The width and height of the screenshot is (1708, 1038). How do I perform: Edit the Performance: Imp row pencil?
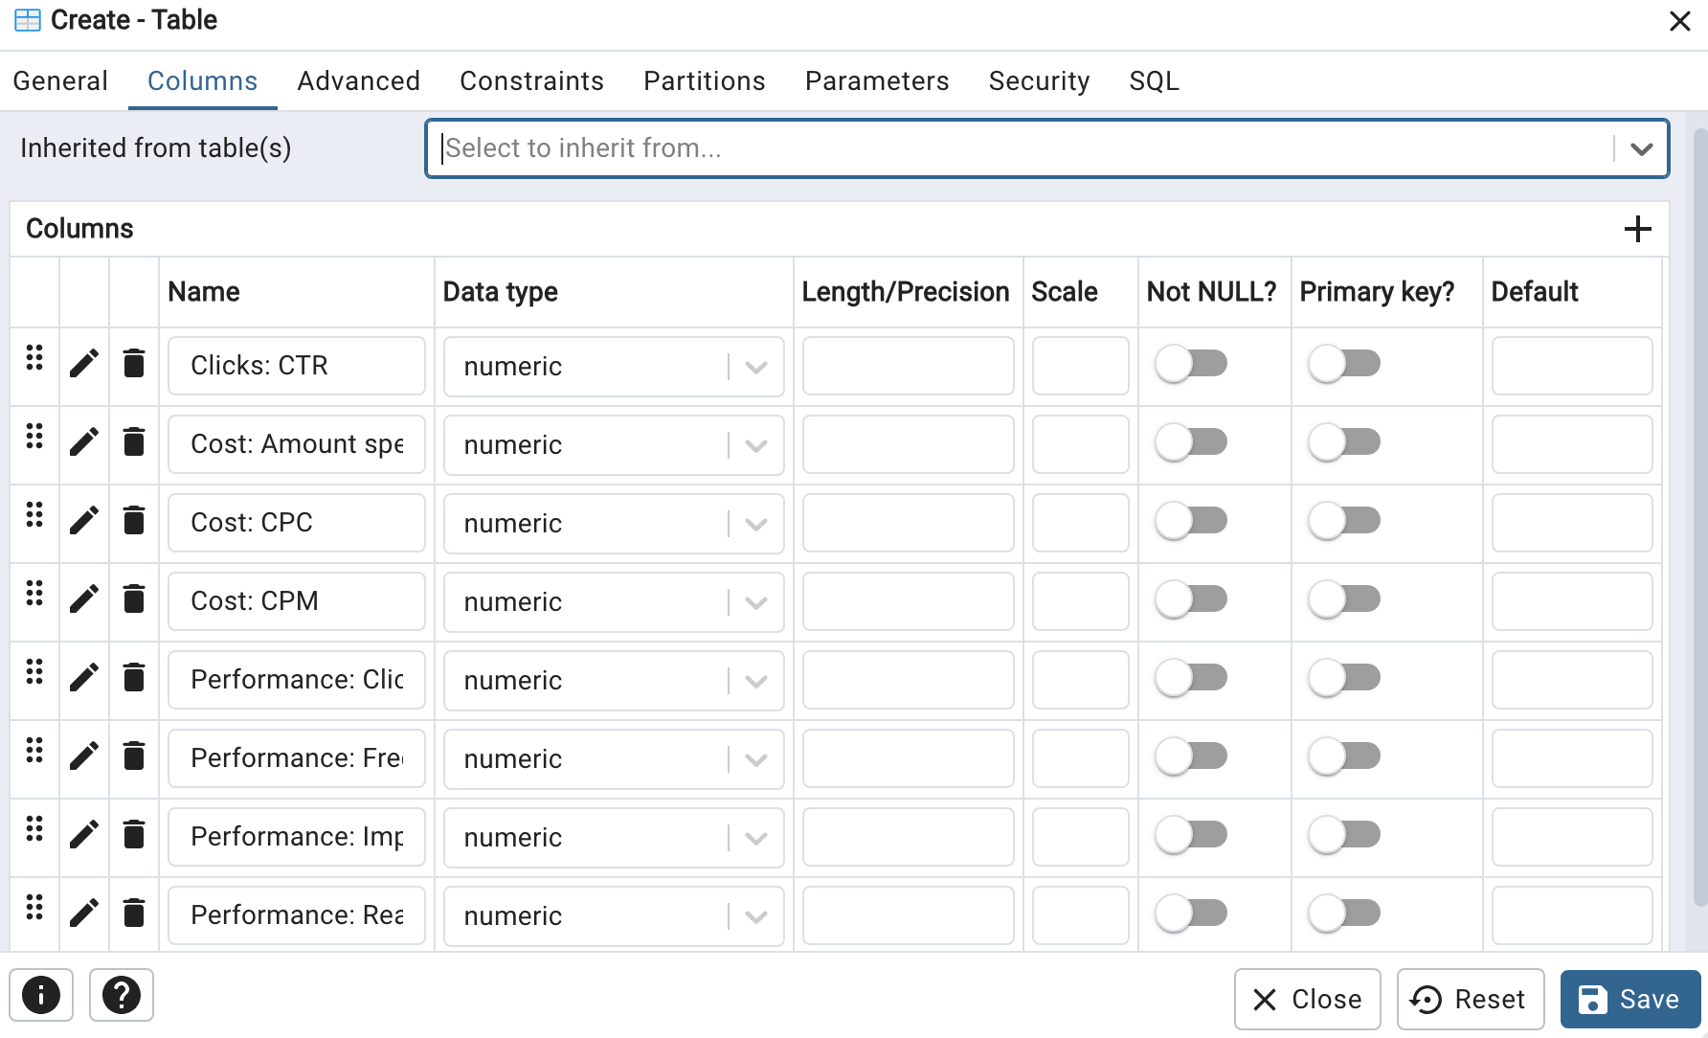coord(84,835)
